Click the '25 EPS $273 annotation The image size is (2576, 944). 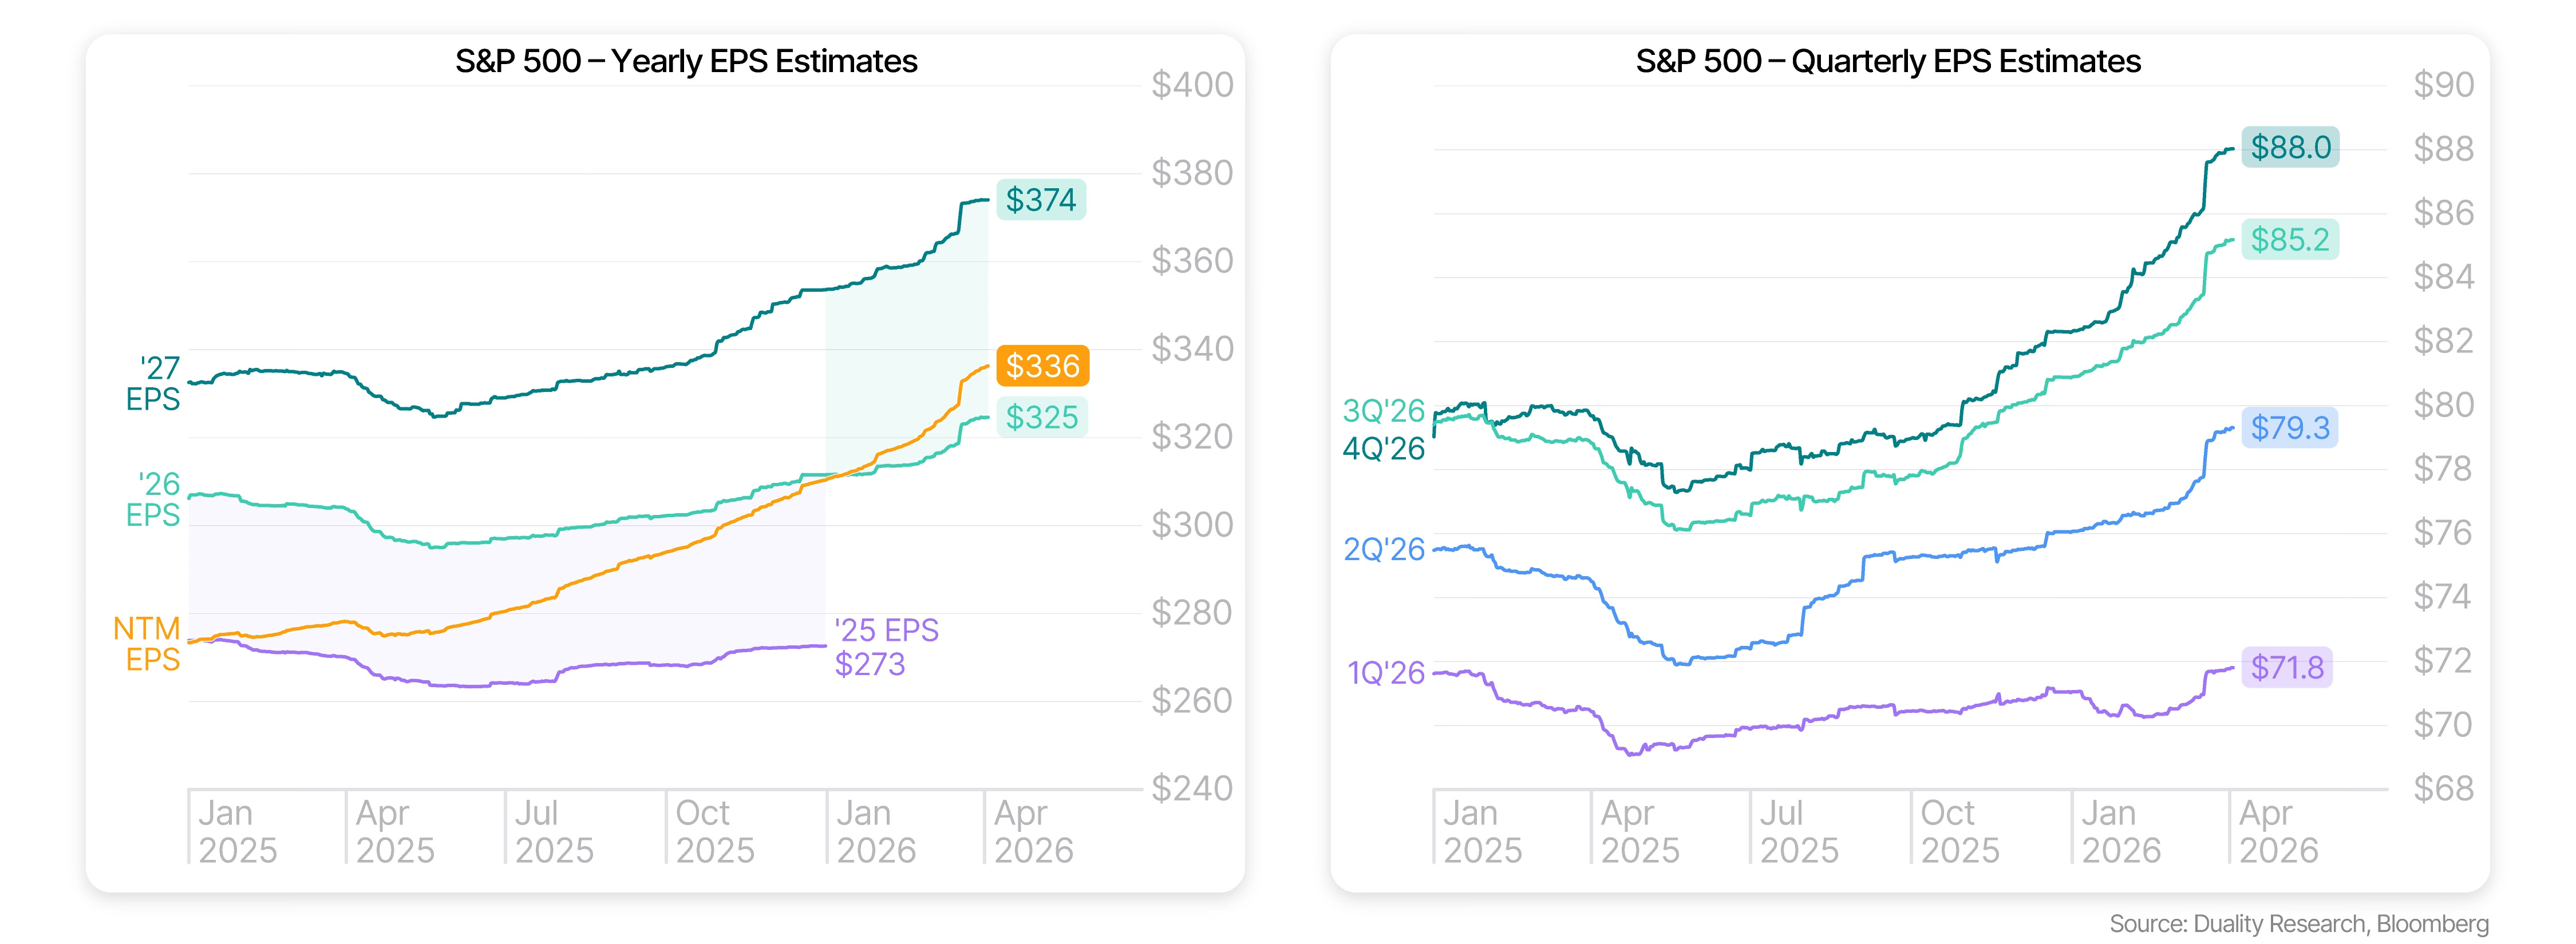[886, 647]
